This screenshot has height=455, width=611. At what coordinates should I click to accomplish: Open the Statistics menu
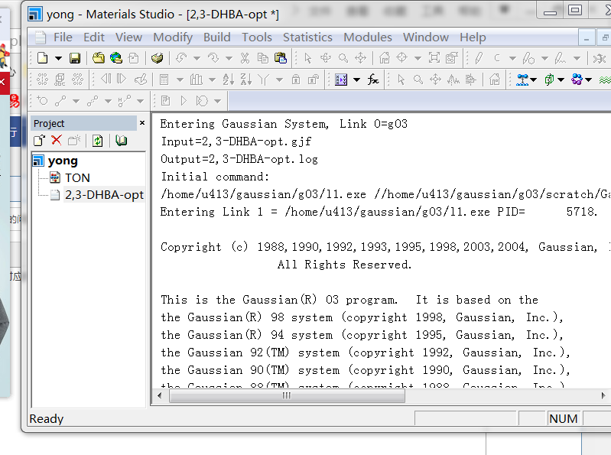click(307, 37)
